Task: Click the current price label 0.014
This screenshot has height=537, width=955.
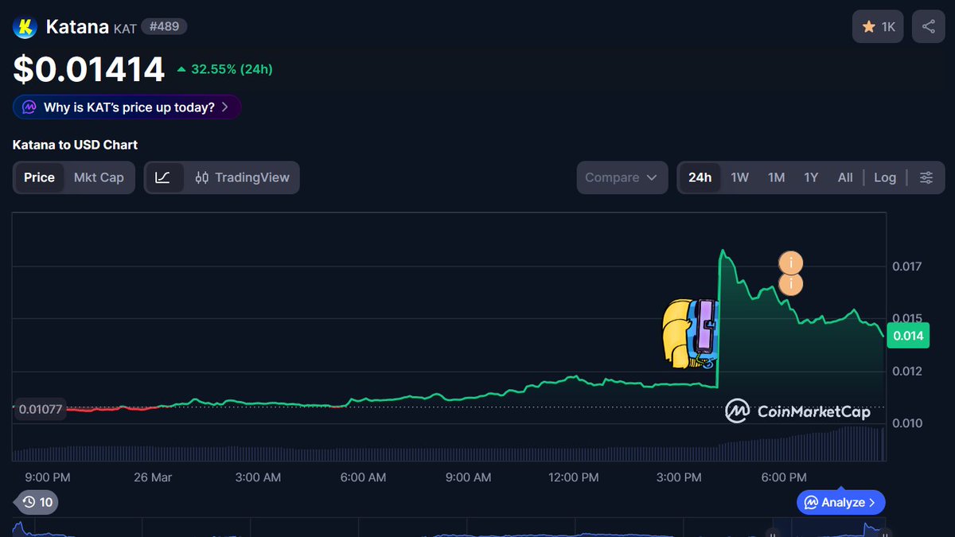Action: 908,336
